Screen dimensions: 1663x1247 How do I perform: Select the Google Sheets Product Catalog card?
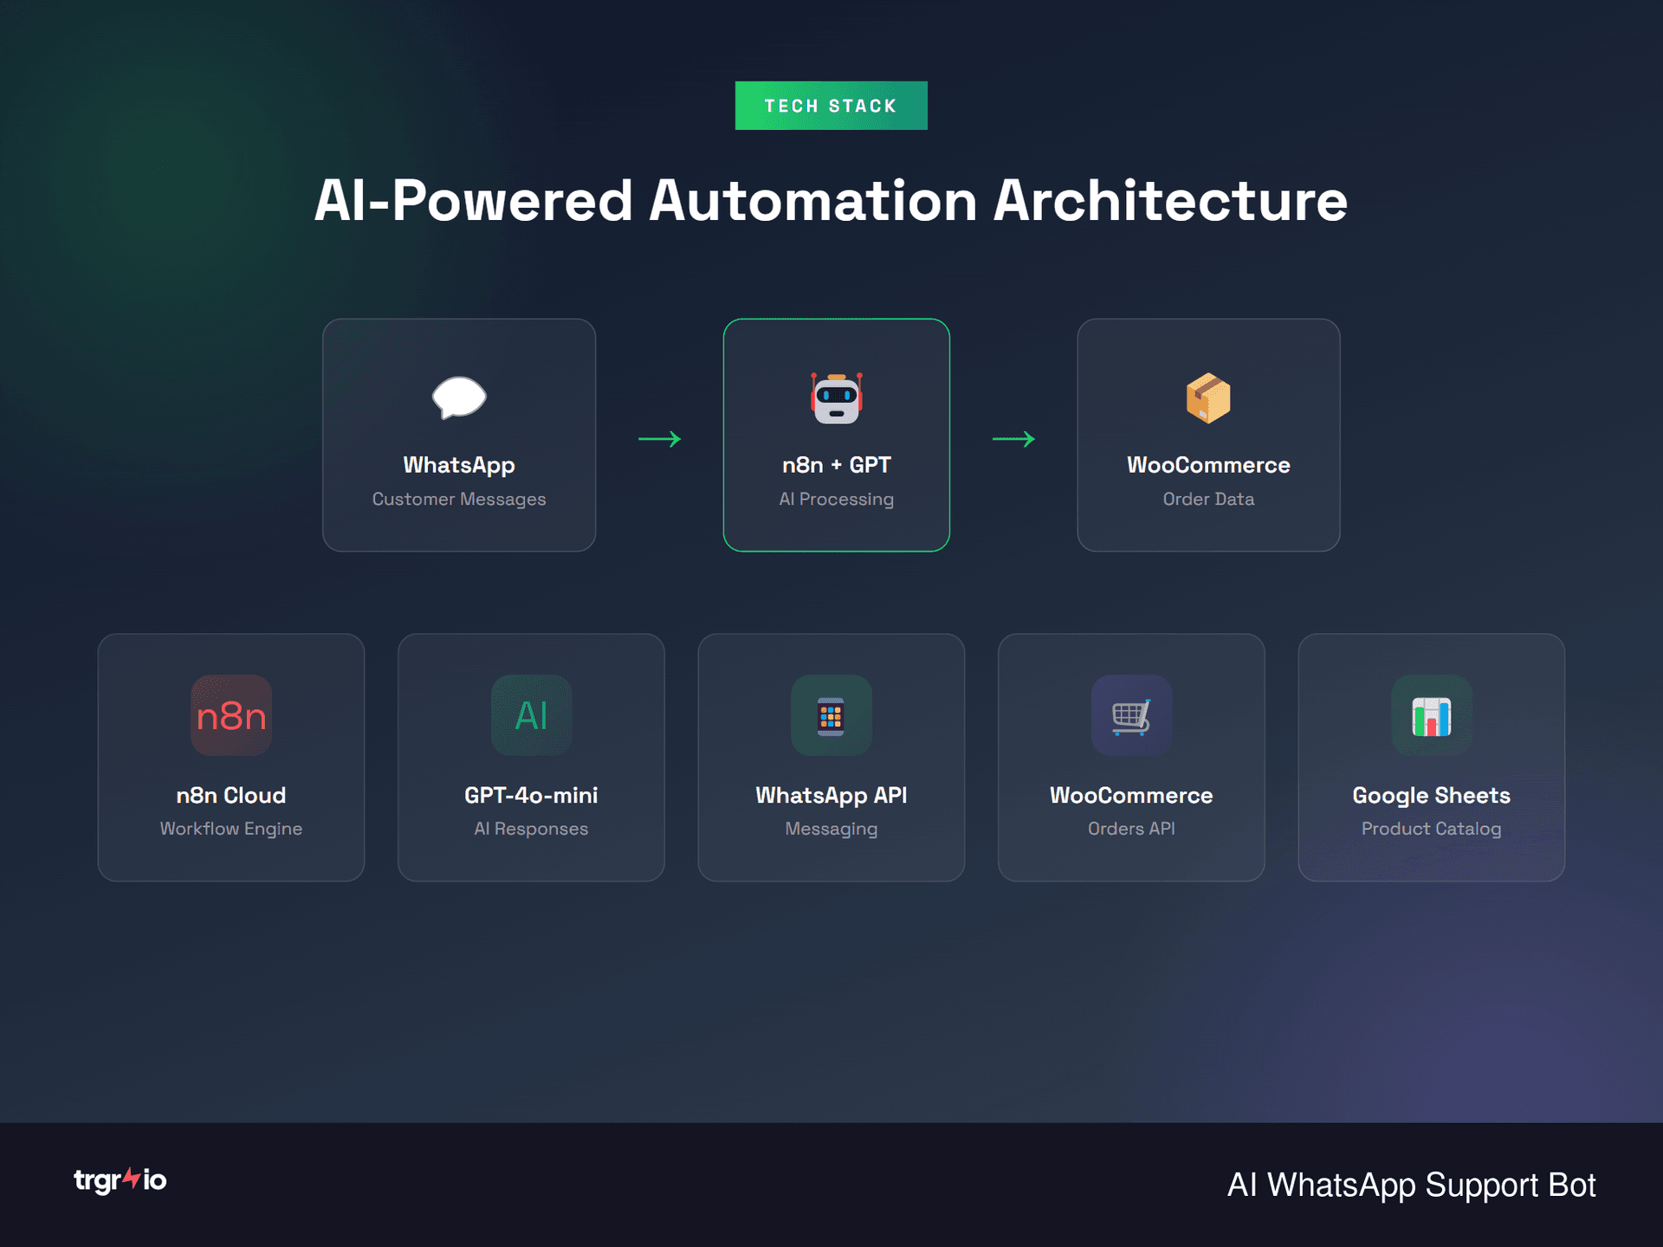coord(1431,757)
